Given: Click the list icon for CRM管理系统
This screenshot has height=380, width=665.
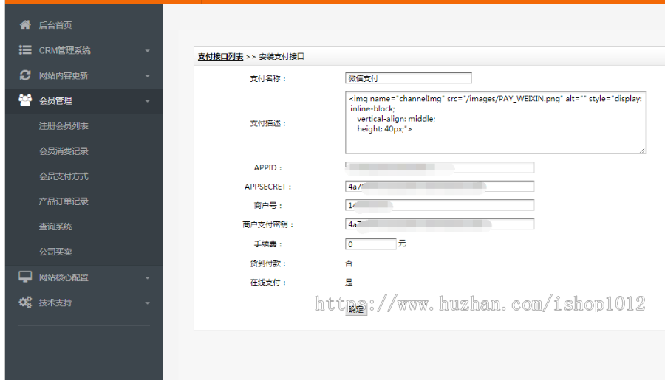Looking at the screenshot, I should coord(25,50).
